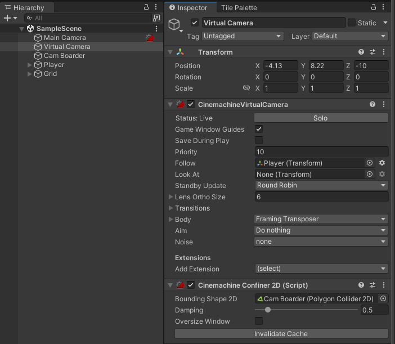Viewport: 395px width, 344px height.
Task: Open Transform component three-dot menu
Action: tap(384, 52)
